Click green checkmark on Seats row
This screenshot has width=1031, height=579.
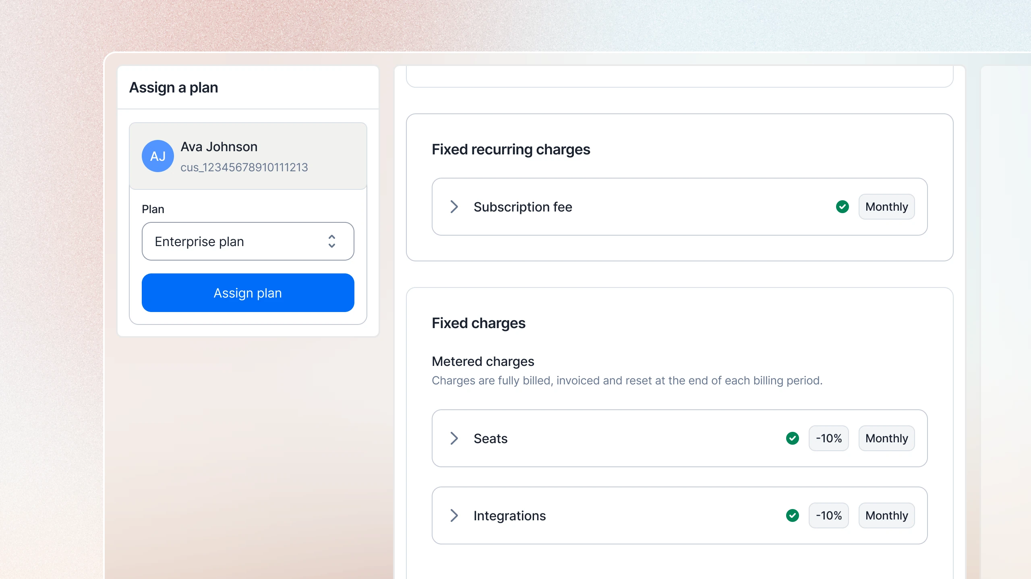[792, 438]
